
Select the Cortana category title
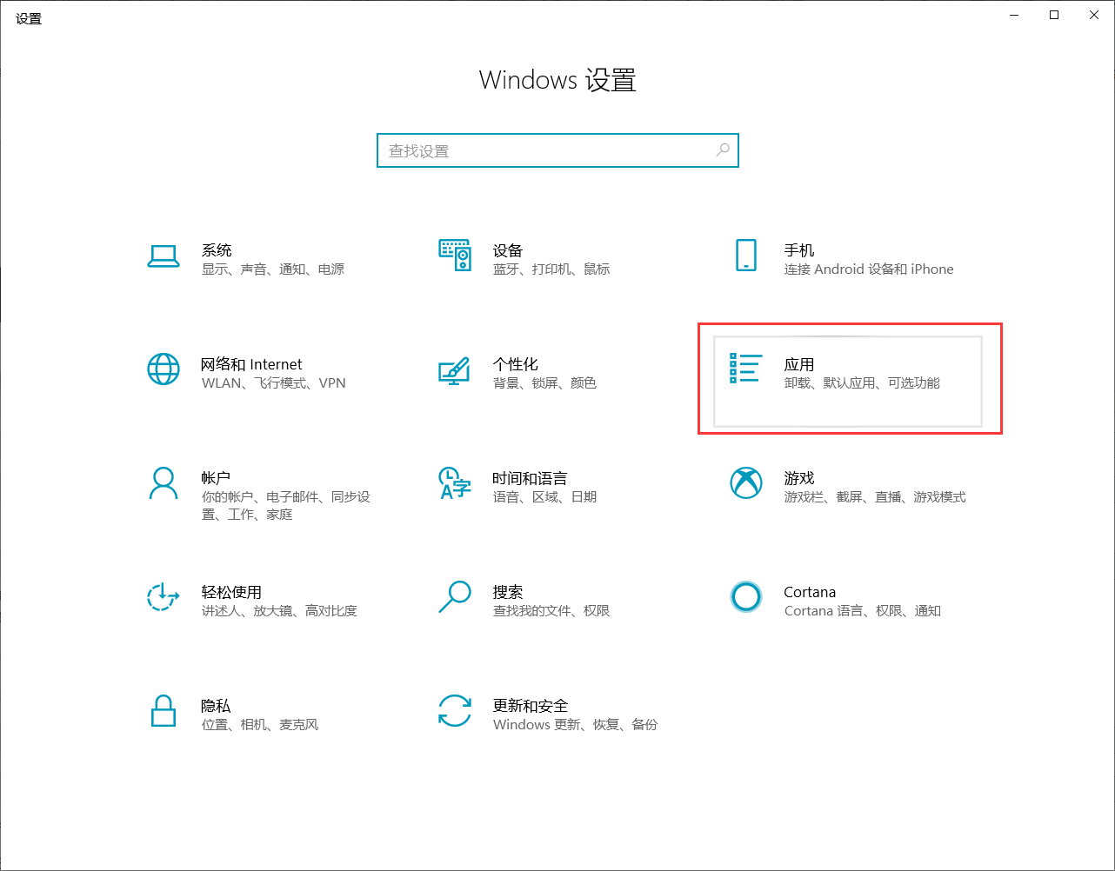[x=810, y=592]
